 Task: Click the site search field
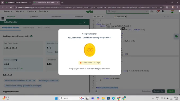pos(128,11)
